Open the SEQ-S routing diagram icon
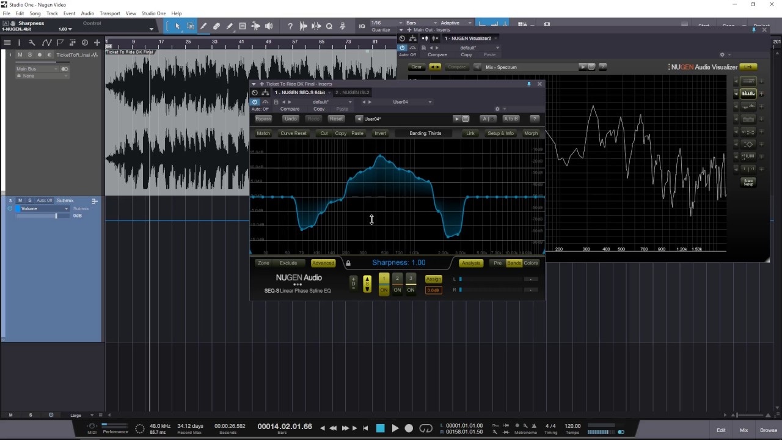Viewport: 782px width, 440px height. point(265,92)
